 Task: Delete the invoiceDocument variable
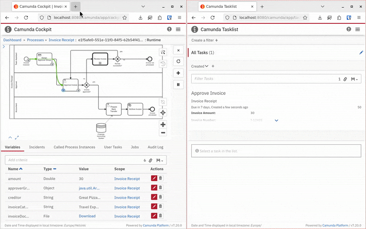pyautogui.click(x=161, y=216)
